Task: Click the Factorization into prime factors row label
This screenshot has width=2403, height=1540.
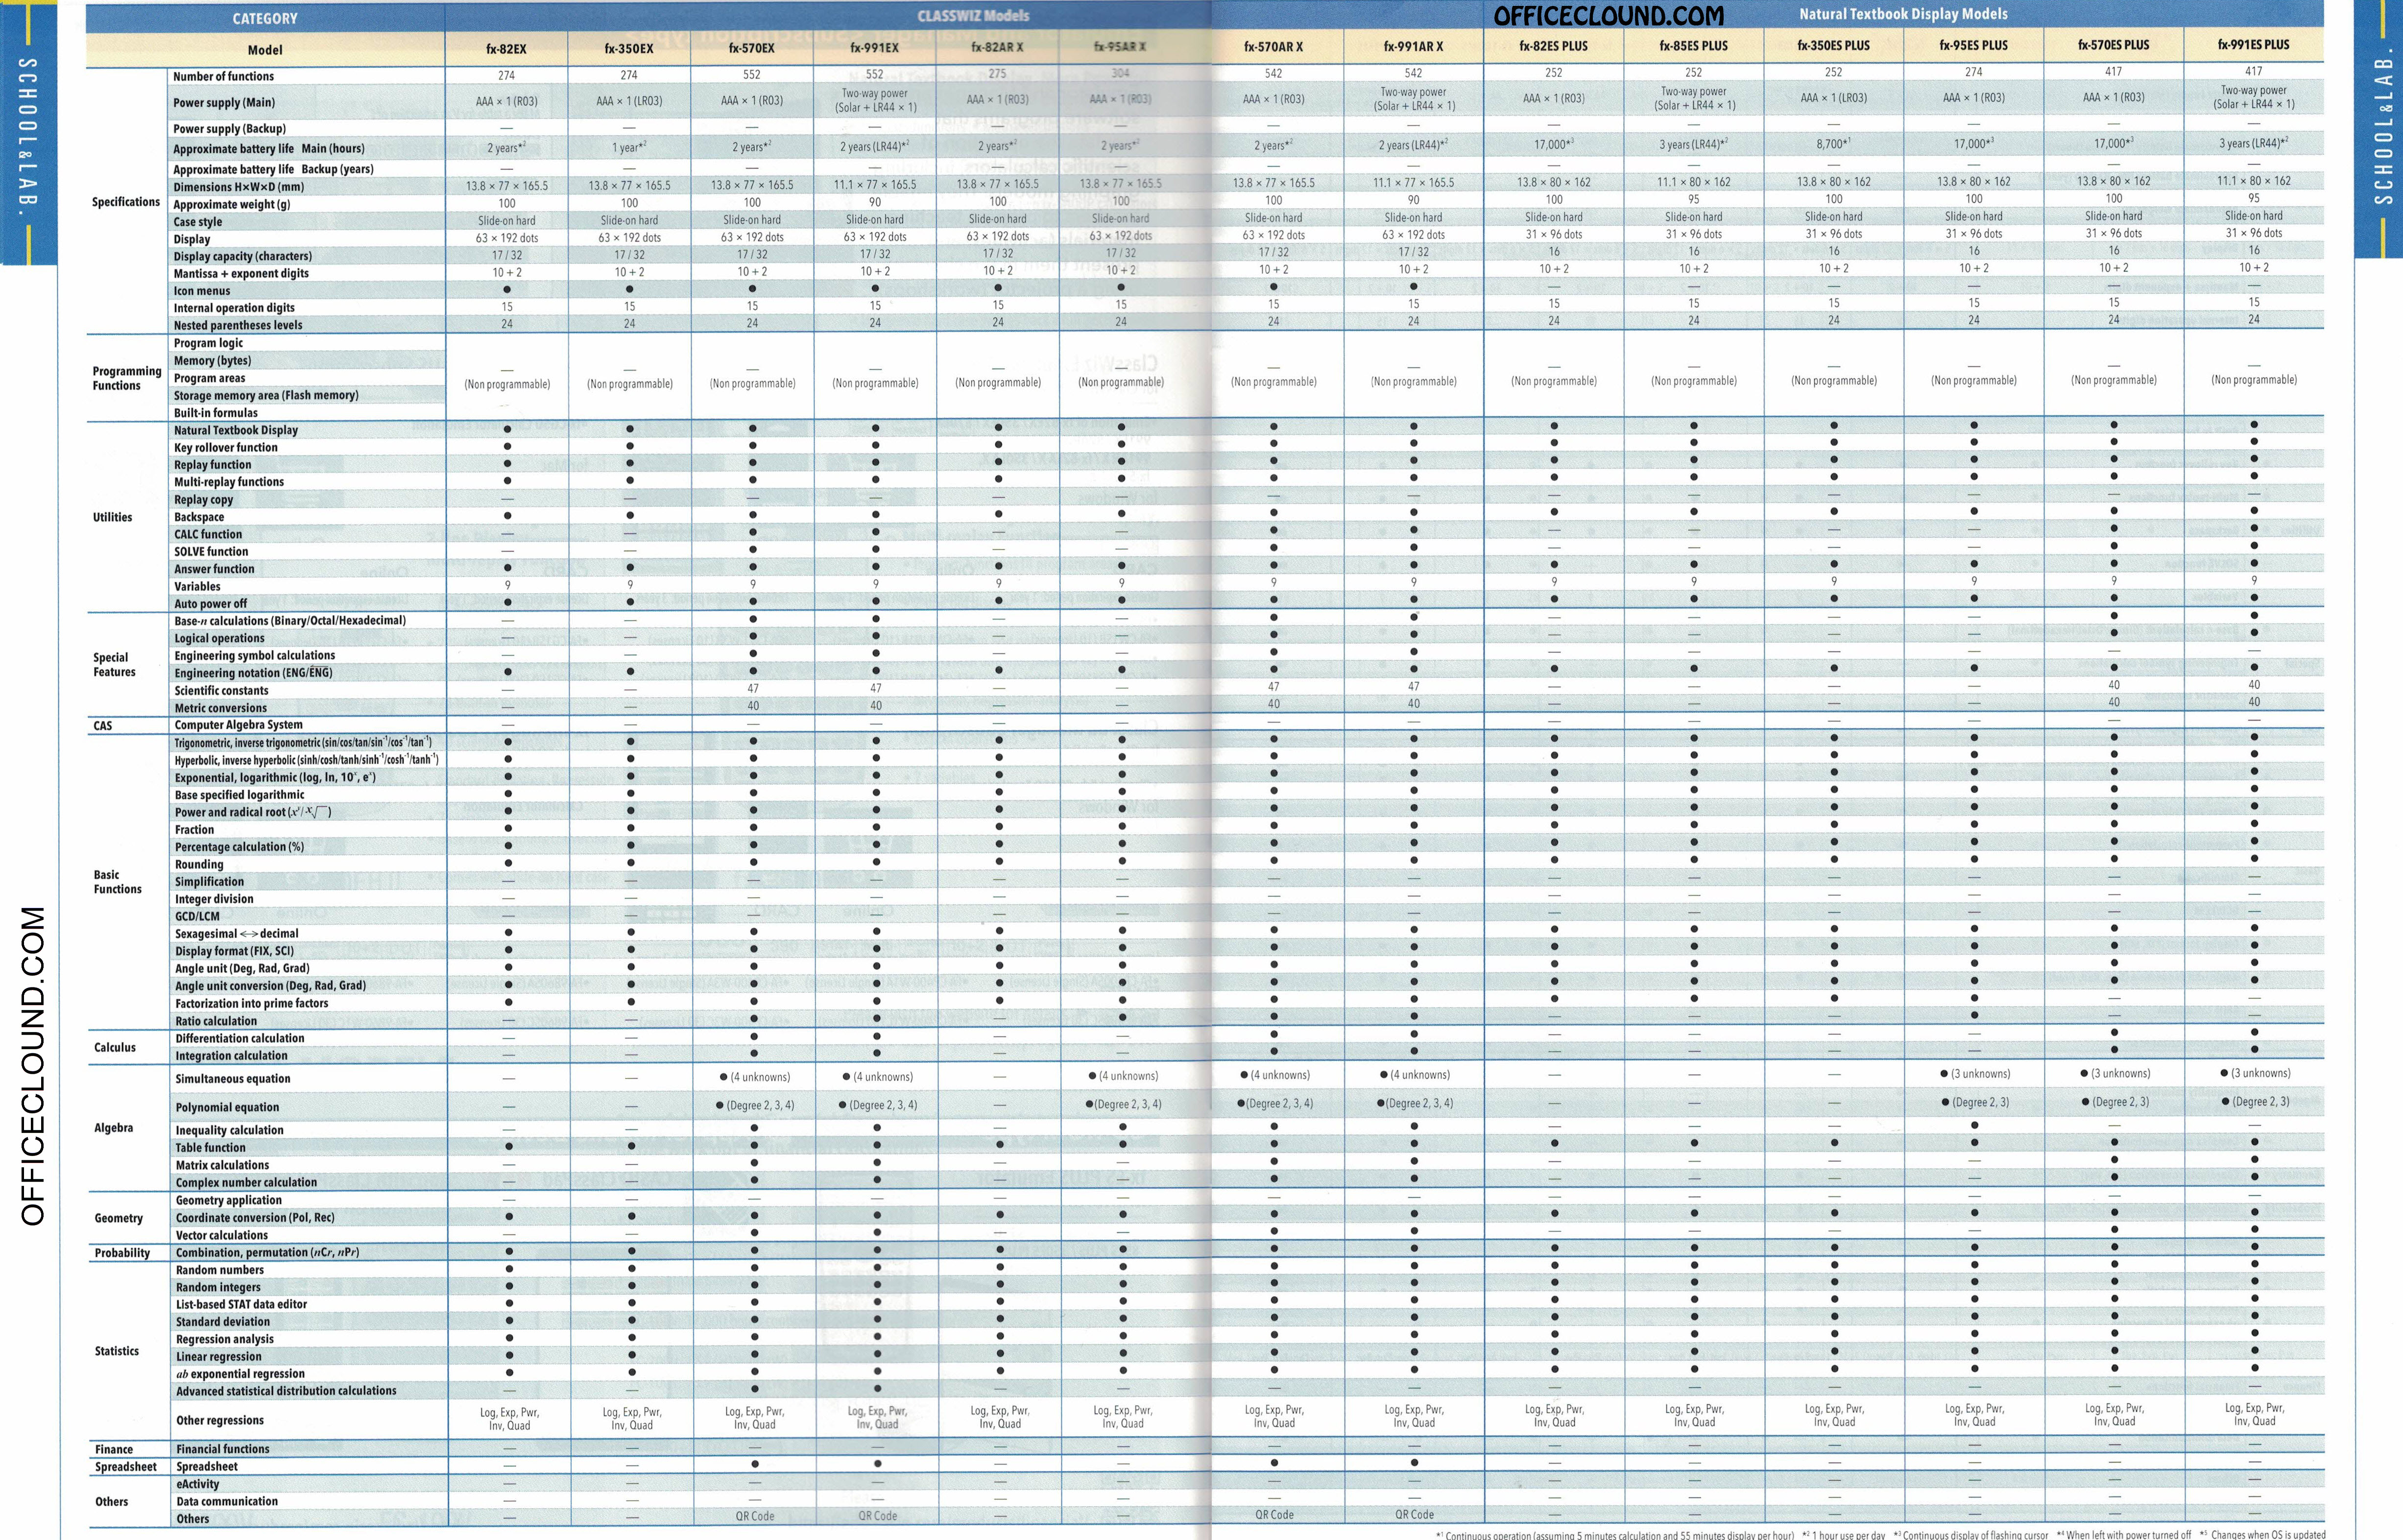Action: [252, 1003]
